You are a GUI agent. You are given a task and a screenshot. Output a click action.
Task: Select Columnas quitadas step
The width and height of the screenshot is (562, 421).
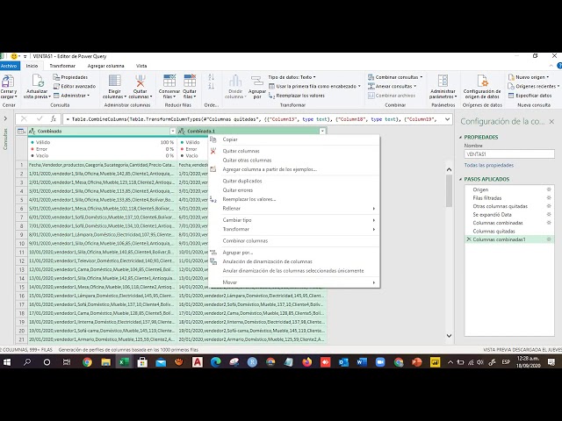pos(509,231)
